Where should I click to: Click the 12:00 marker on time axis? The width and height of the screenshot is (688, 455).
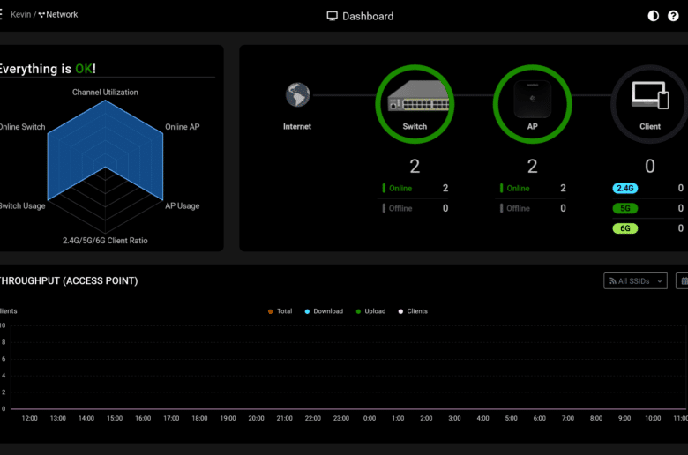point(29,418)
